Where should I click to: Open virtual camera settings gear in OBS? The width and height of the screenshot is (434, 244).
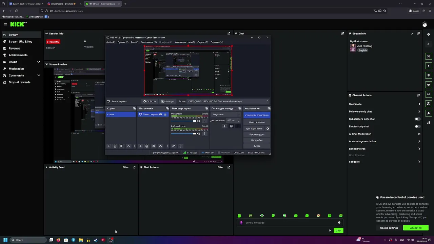[x=268, y=129]
